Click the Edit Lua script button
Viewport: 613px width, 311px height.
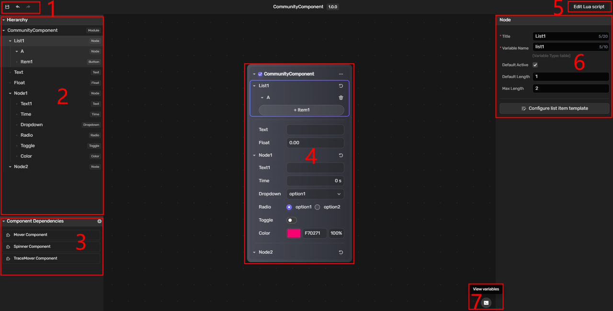[589, 6]
